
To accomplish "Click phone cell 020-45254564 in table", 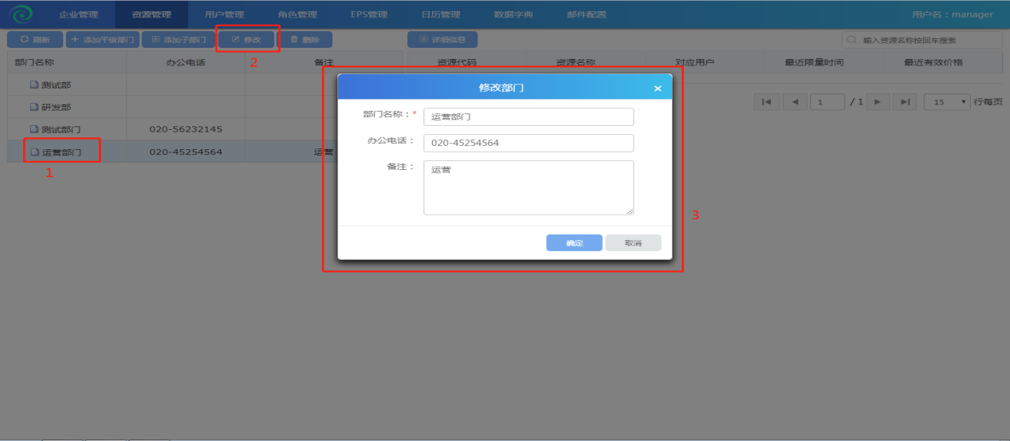I will [186, 152].
